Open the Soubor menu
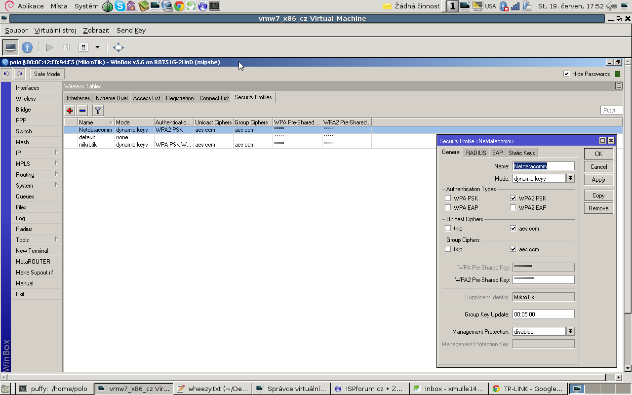The height and width of the screenshot is (395, 632). (16, 30)
